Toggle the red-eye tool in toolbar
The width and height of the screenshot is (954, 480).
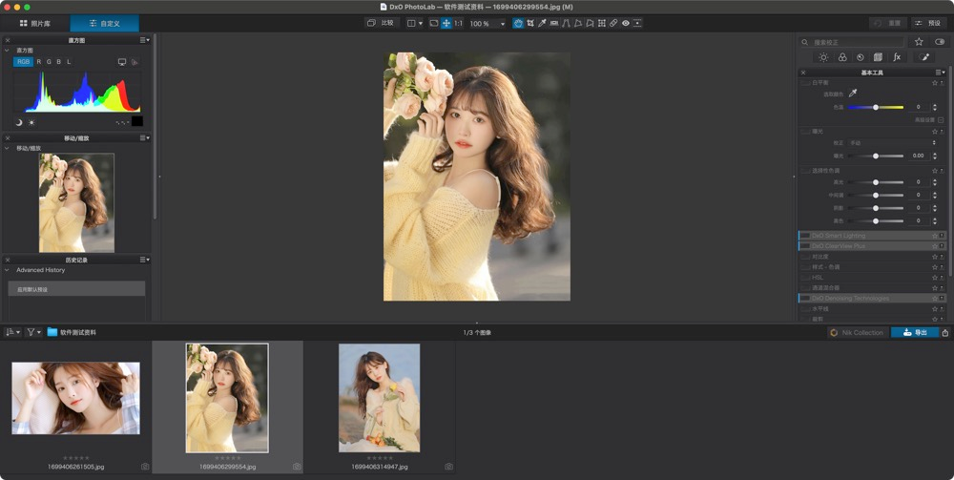[626, 23]
